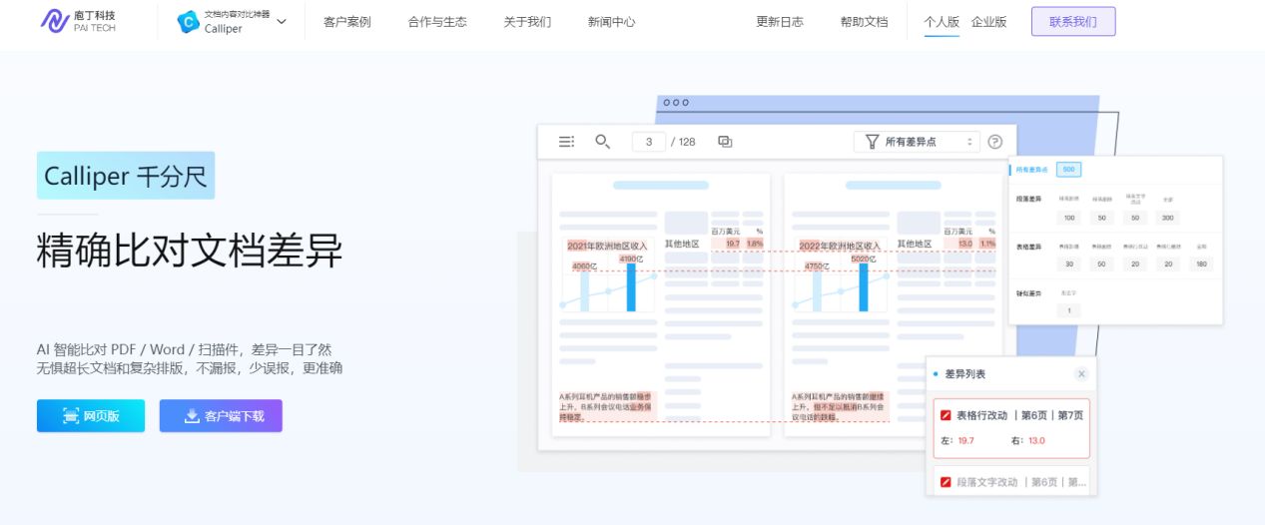Go to the 更新日志 page
Viewport: 1265px width, 525px height.
click(x=780, y=22)
